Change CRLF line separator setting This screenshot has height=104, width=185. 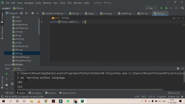point(144,96)
